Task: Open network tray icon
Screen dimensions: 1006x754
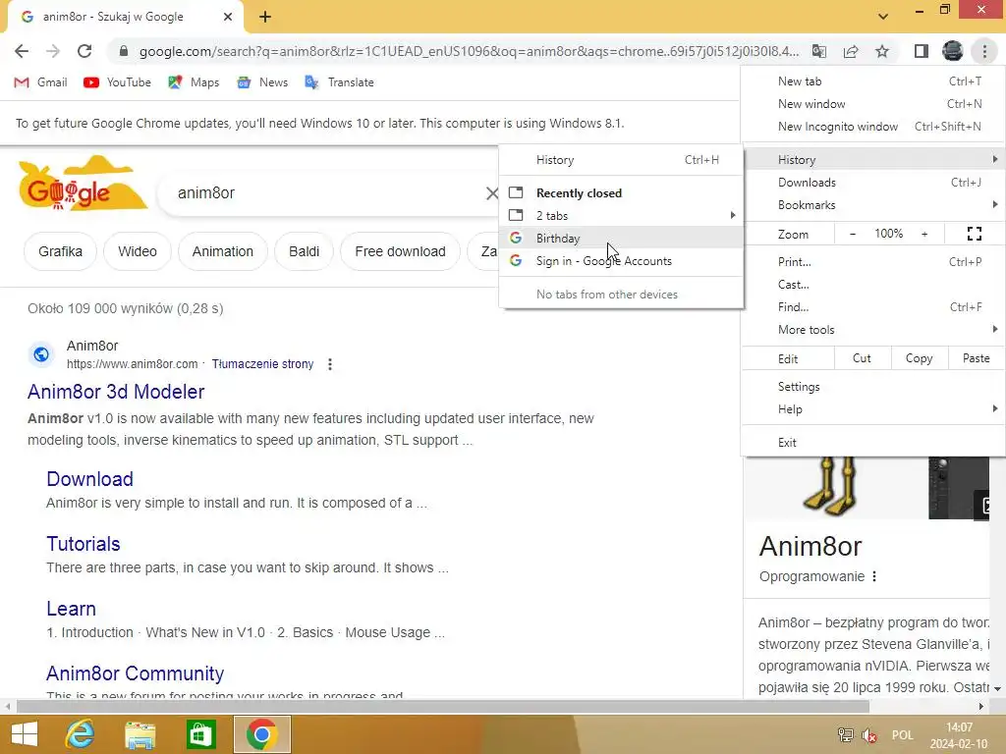Action: pyautogui.click(x=846, y=735)
